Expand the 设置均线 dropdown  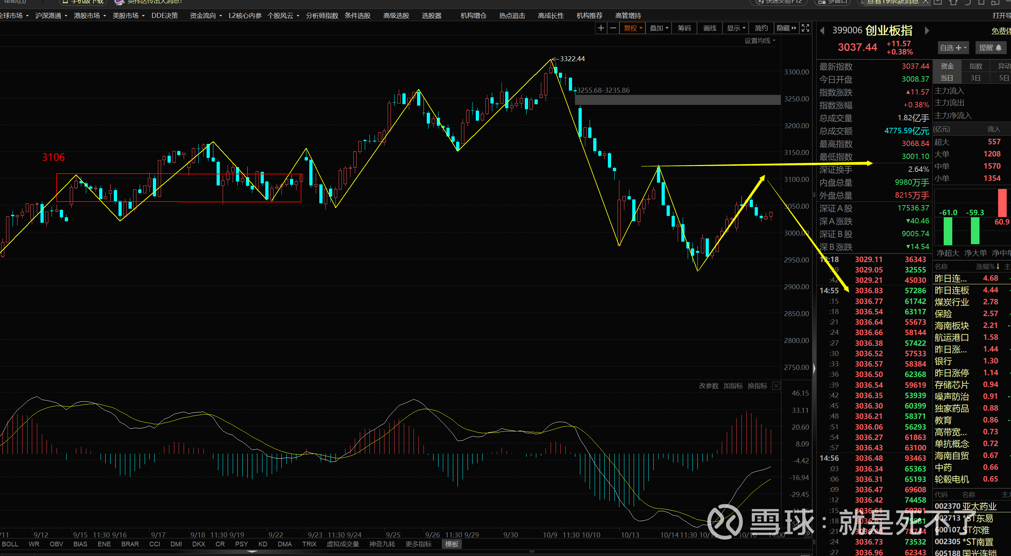tap(760, 40)
